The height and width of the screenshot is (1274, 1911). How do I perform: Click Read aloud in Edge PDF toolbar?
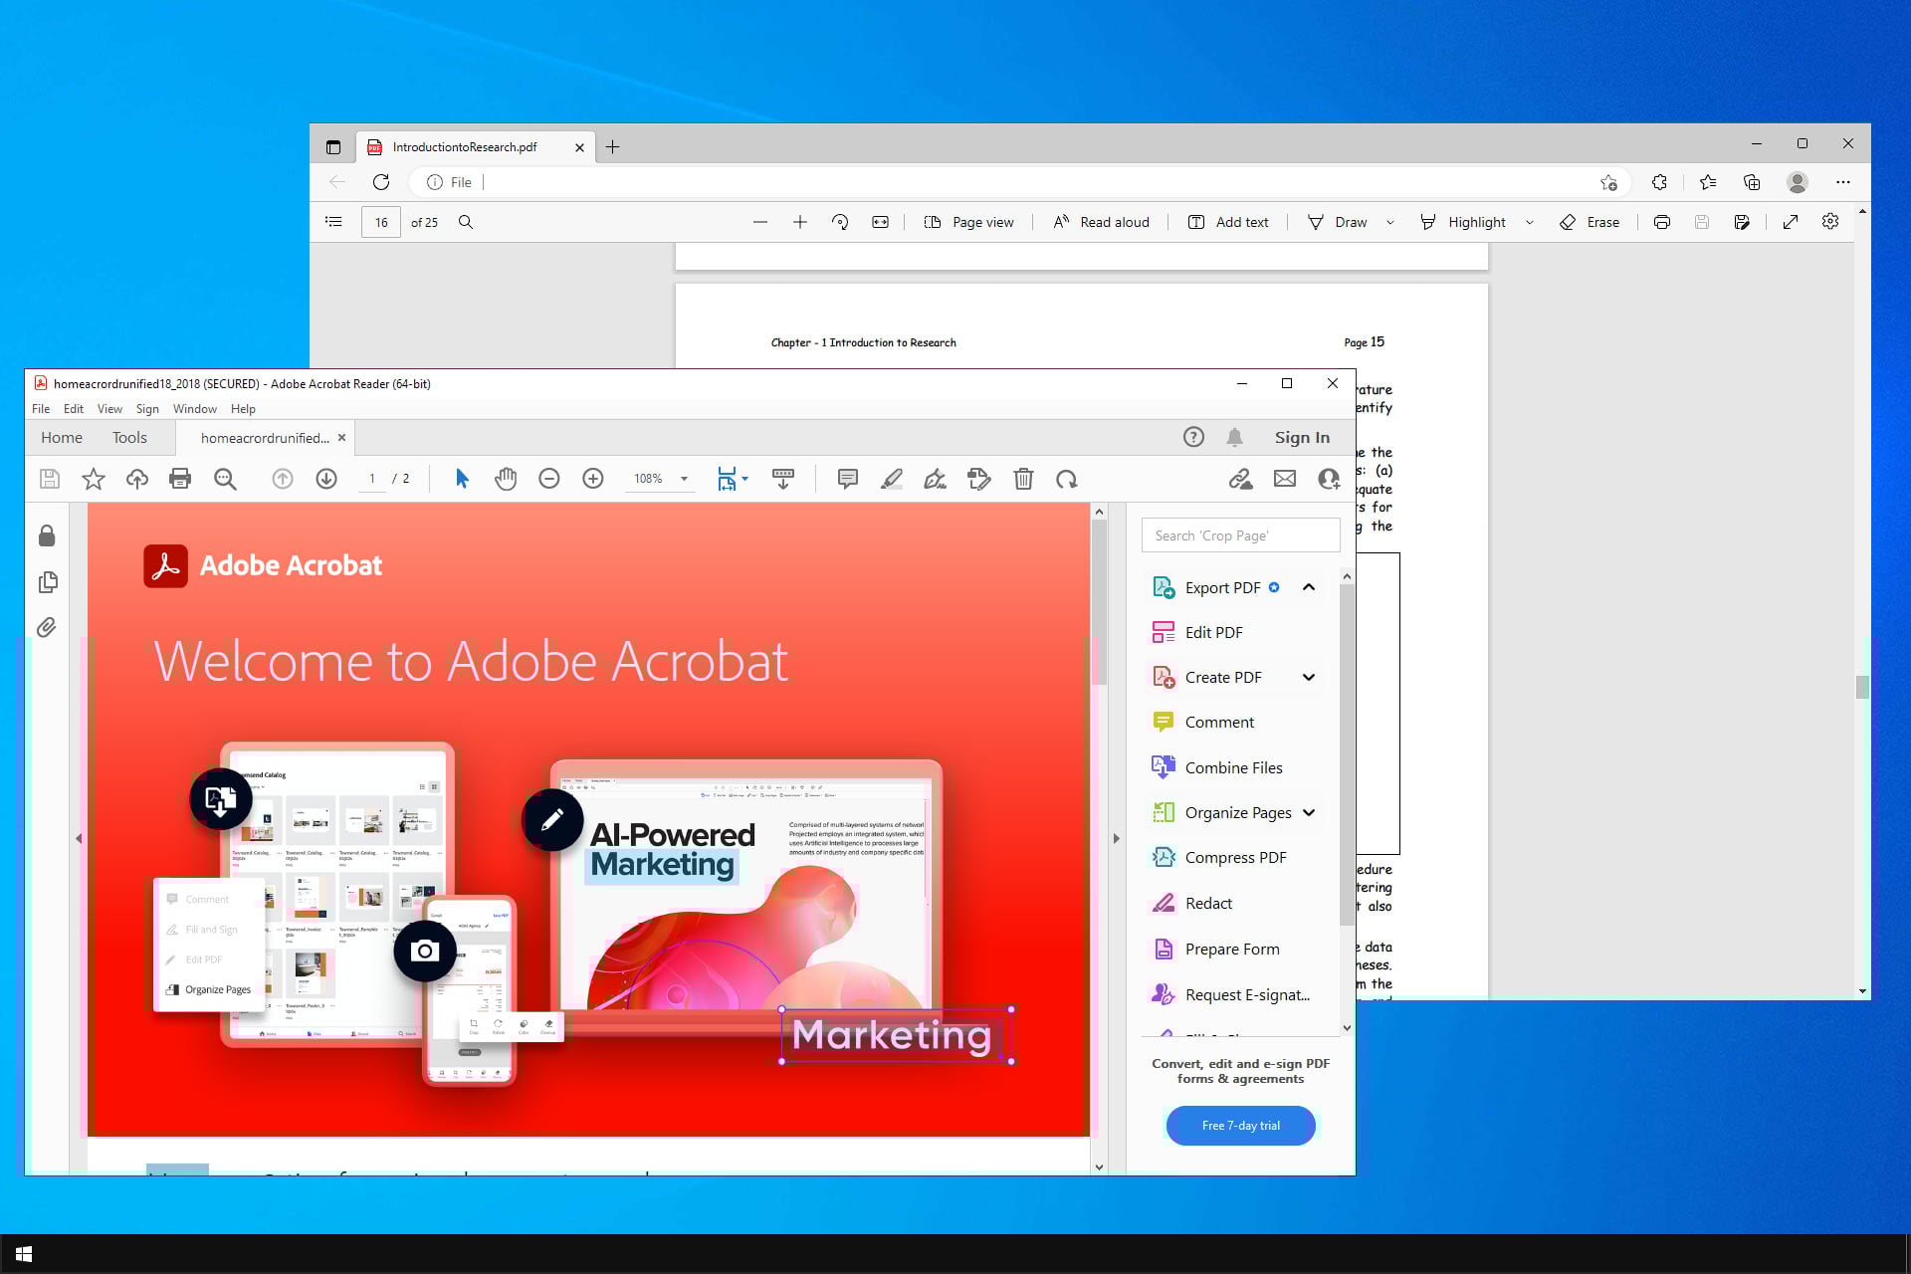pos(1102,222)
